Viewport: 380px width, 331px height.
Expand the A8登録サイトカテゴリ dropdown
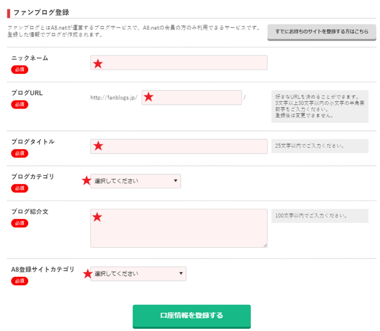(138, 274)
